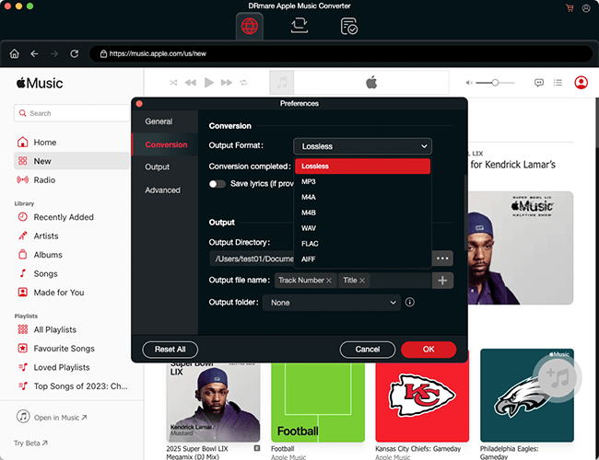Choose WAV output format
Viewport: 599px width, 460px height.
pyautogui.click(x=362, y=228)
